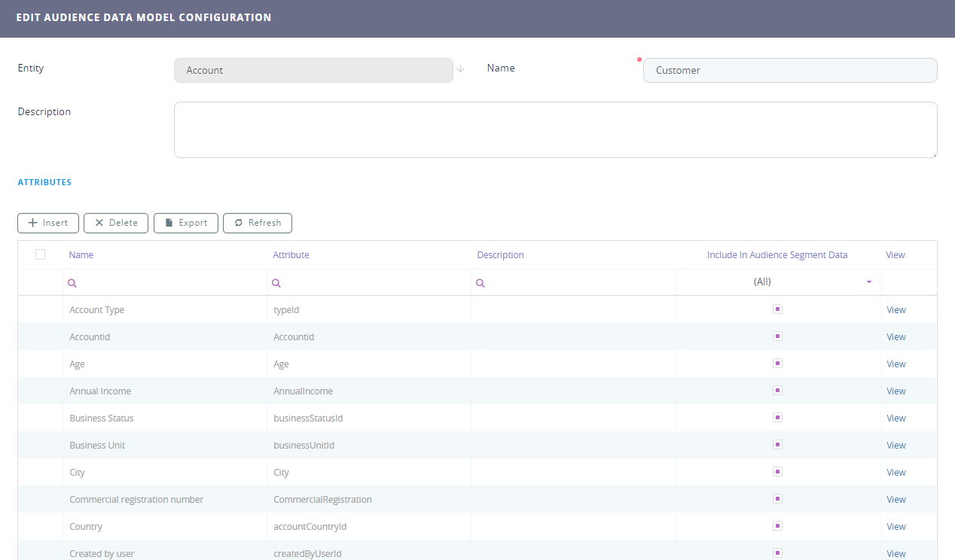
Task: Sort by the Attribute column header
Action: point(291,255)
